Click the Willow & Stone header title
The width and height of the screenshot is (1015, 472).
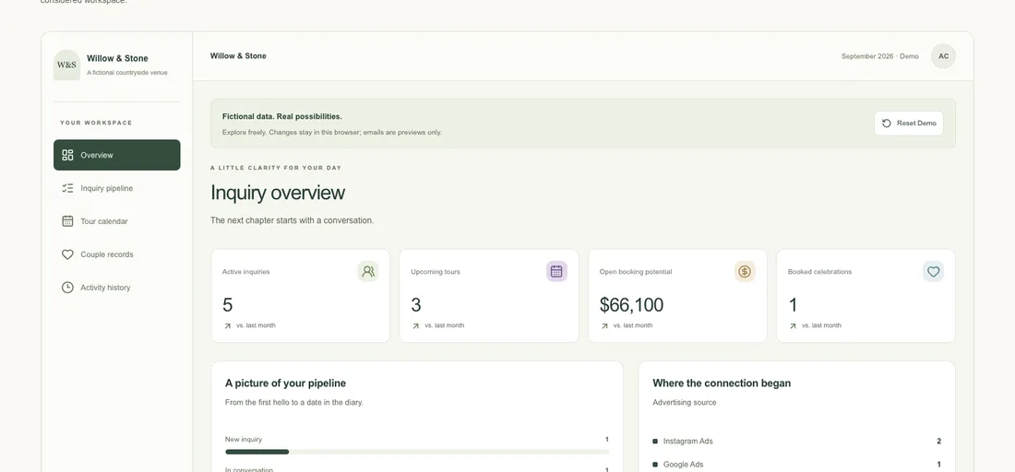tap(238, 56)
